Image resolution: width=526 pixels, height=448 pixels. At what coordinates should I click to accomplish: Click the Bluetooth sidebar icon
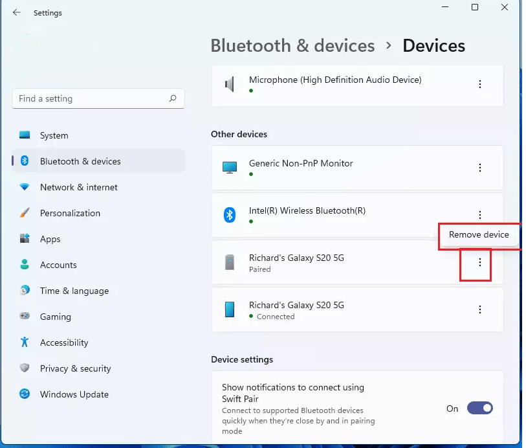point(25,161)
